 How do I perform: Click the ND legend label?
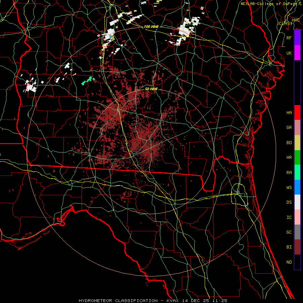[289, 262]
